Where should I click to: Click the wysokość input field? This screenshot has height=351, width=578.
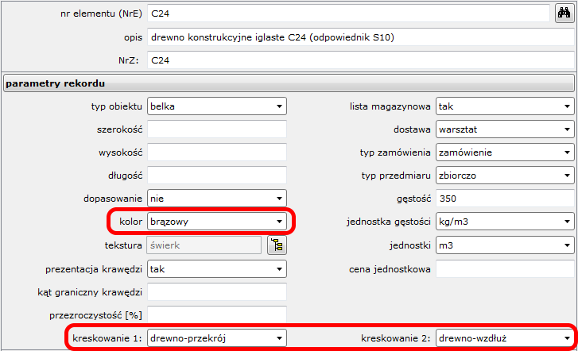coord(216,152)
